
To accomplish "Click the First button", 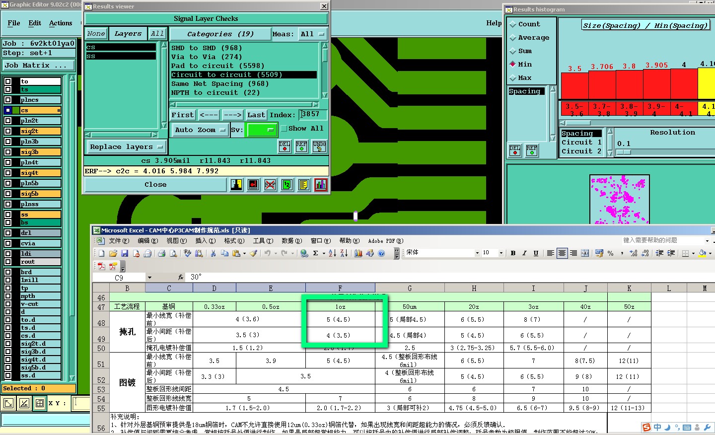I will point(183,115).
